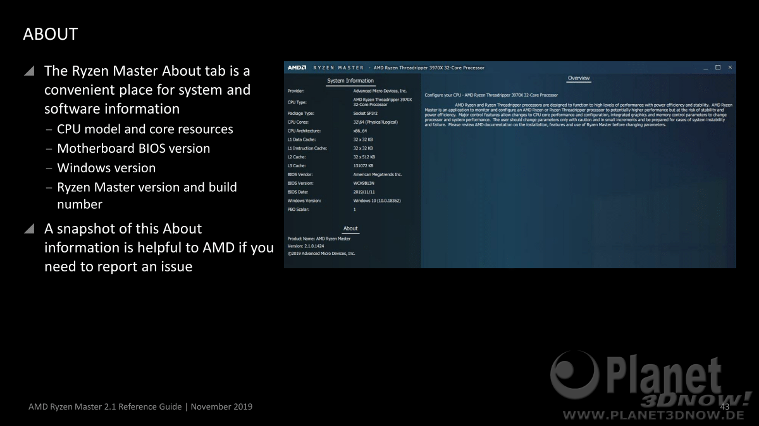Image resolution: width=759 pixels, height=426 pixels.
Task: Click the L1 Data Cache '32 x 32 KB' value
Action: coord(363,139)
